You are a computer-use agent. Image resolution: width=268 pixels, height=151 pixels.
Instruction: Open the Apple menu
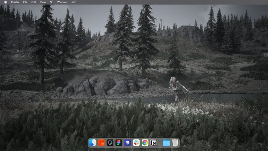6,2
